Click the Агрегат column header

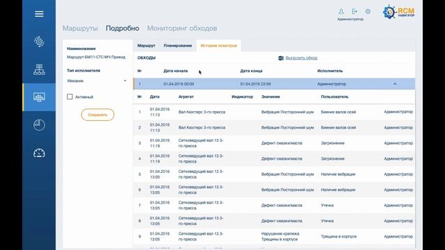tap(186, 97)
